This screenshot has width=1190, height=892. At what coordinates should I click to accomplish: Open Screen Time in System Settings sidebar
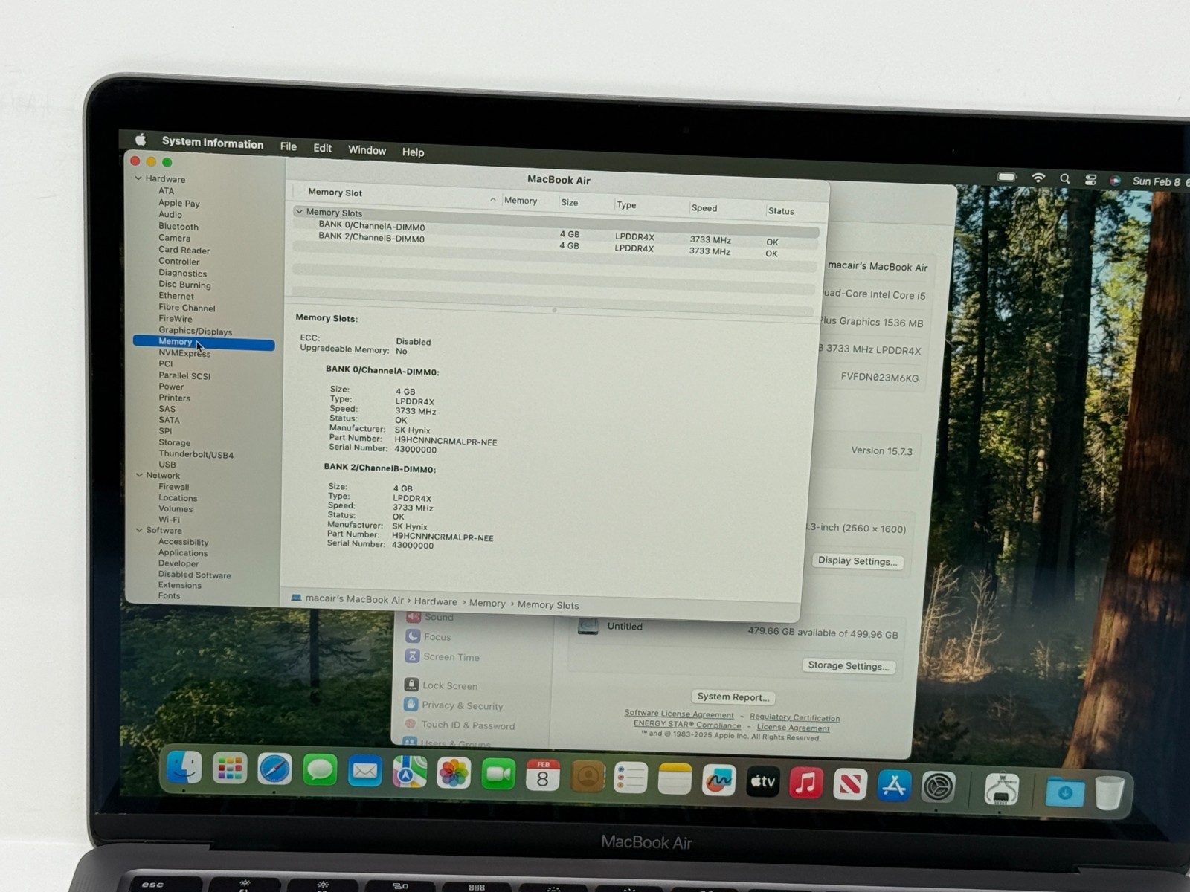451,657
